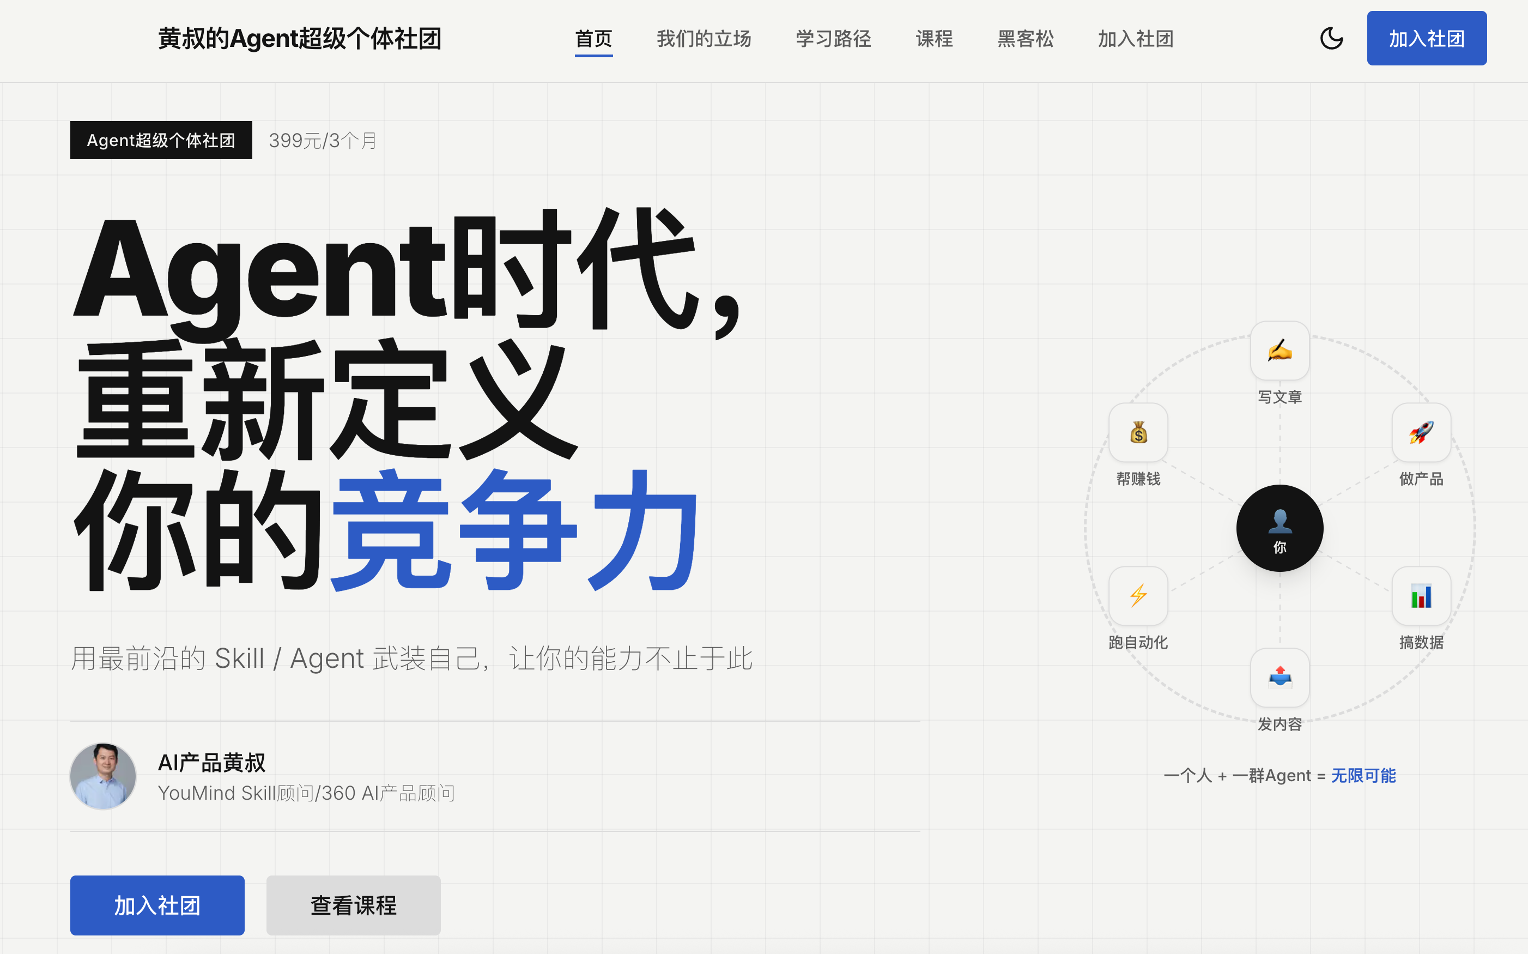Click 加入社团 text link in navigation
This screenshot has height=954, width=1528.
1135,39
